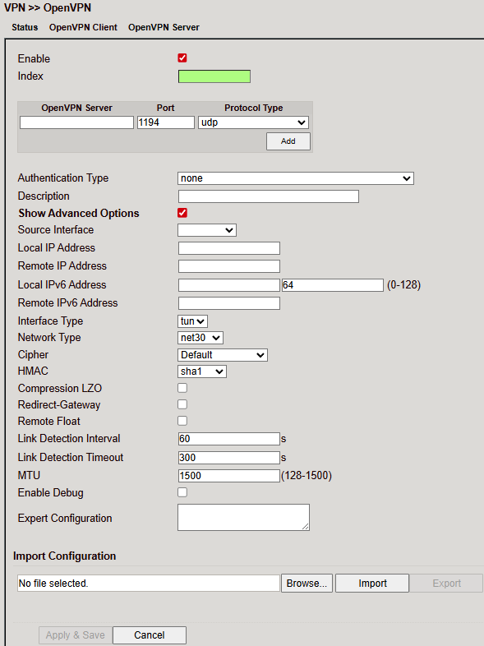484x646 pixels.
Task: Open the HMAC sha1 dropdown
Action: (x=202, y=371)
